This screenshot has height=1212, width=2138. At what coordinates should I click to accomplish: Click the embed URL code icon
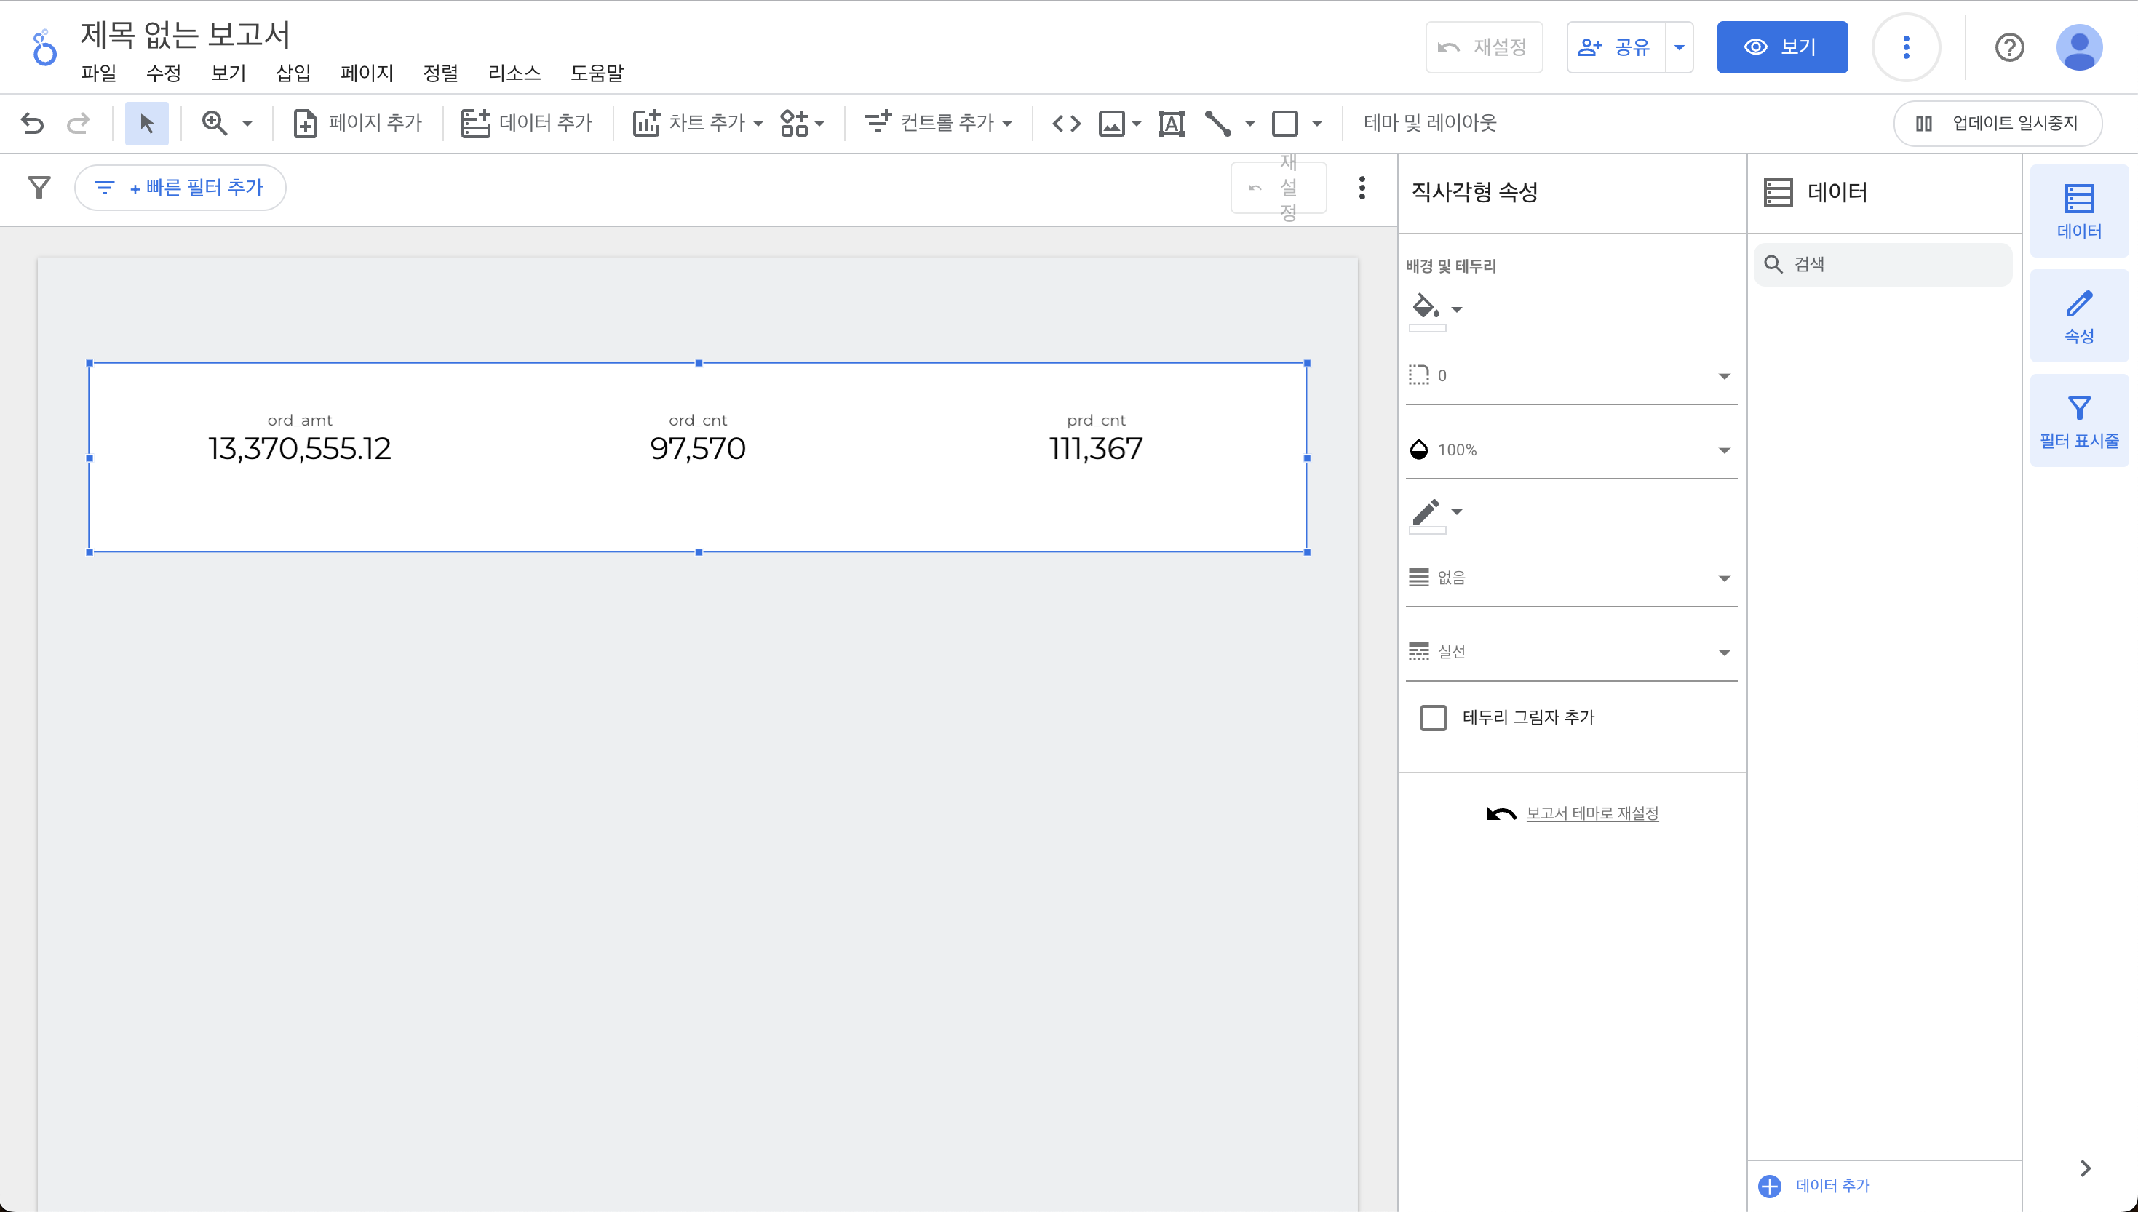[1065, 123]
